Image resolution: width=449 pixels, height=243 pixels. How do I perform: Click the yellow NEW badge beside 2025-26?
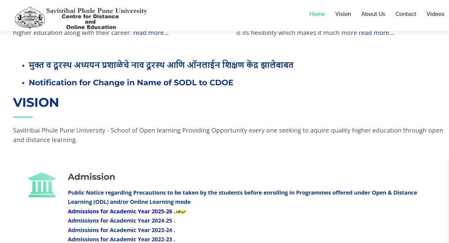181,212
